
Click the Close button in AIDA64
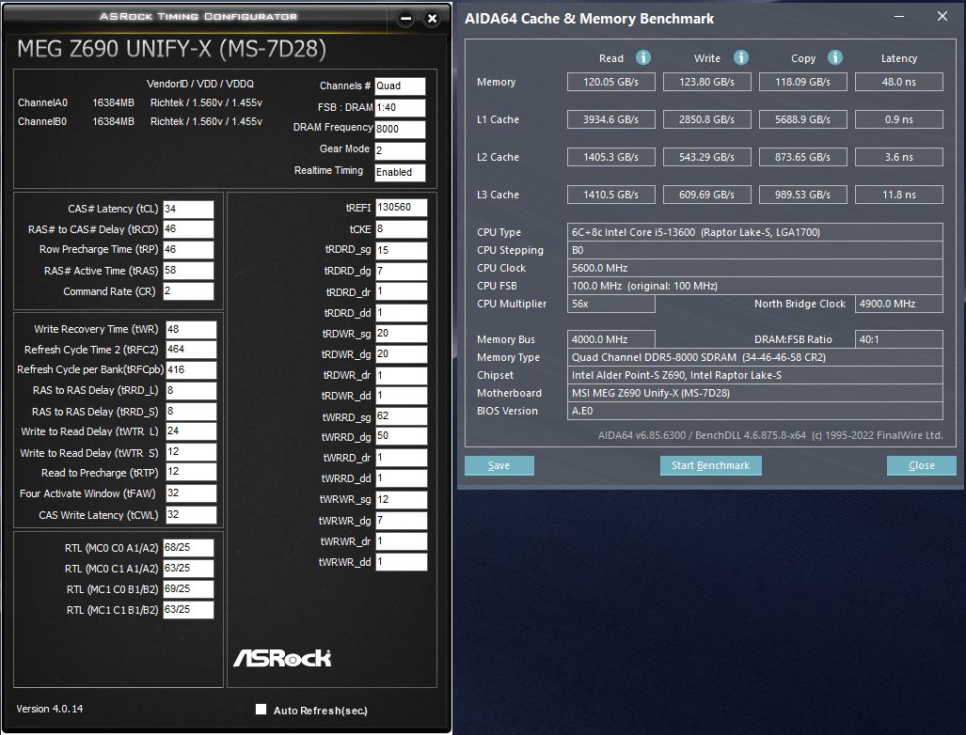click(921, 465)
